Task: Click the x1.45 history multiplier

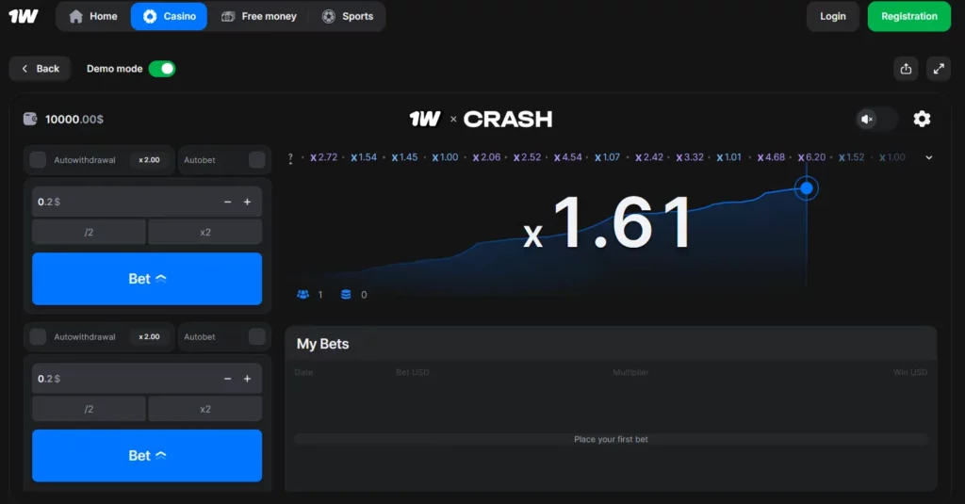Action: tap(404, 157)
